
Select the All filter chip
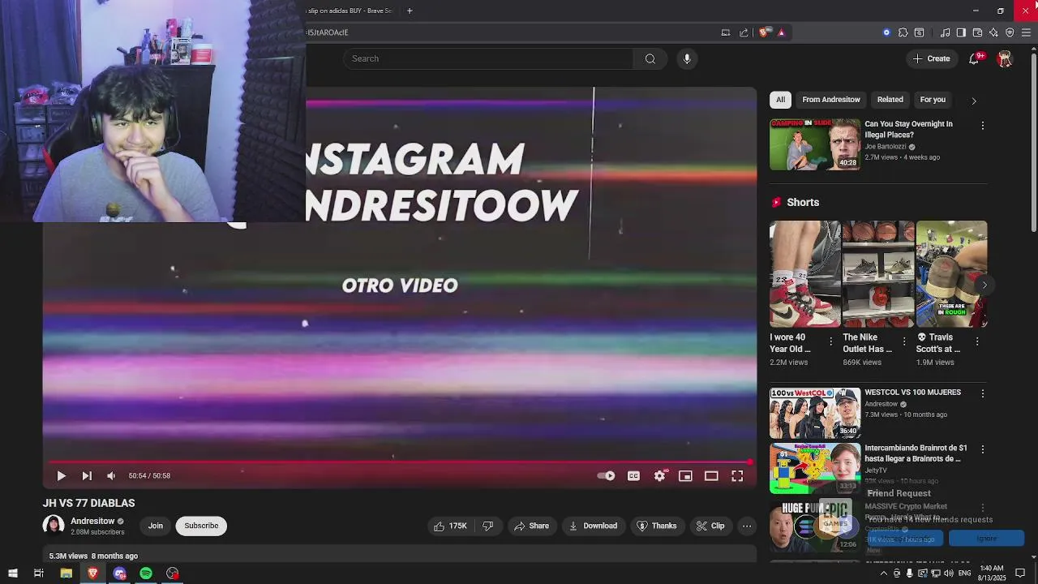point(780,100)
